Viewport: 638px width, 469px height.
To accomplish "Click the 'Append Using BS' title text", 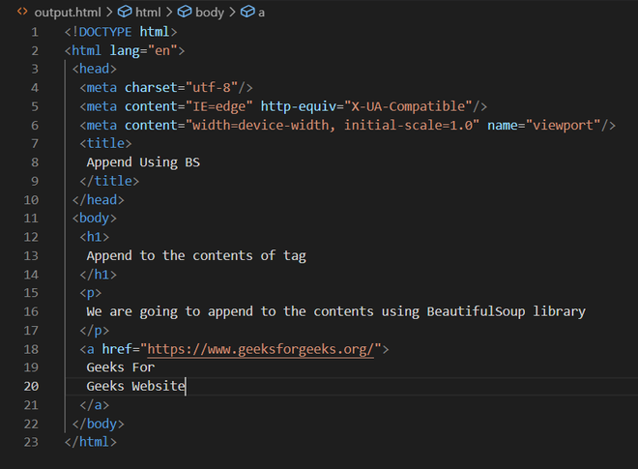I will [143, 162].
